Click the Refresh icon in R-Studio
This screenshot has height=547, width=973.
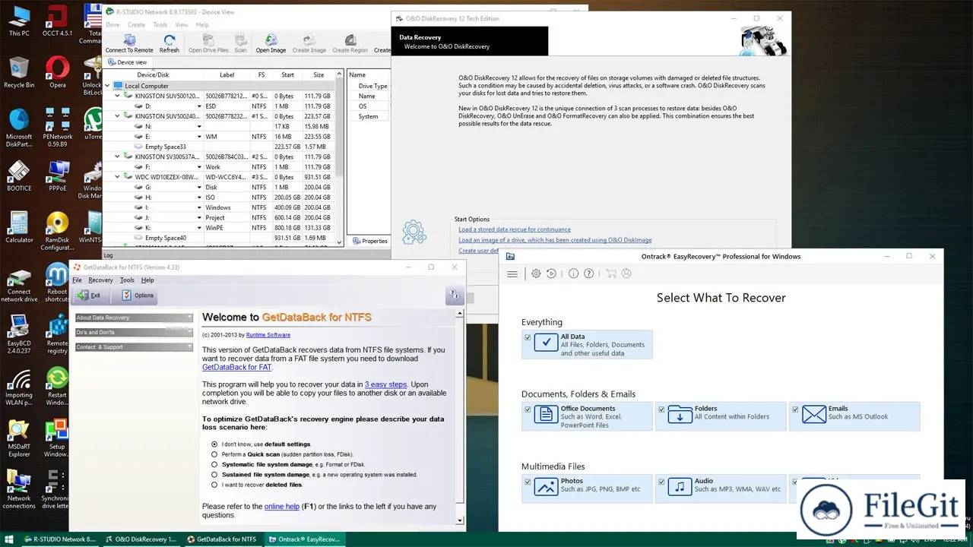tap(170, 43)
